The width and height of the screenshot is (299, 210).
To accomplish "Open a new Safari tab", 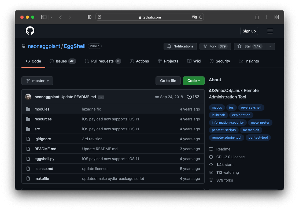I will point(267,17).
